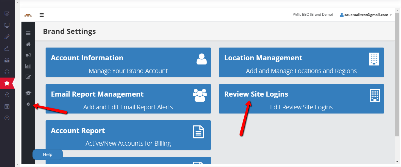Click the blue Help button
401x167 pixels.
coord(48,155)
